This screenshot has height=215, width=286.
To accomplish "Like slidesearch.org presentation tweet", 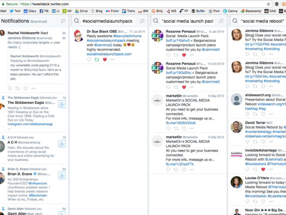I will pos(263,114).
